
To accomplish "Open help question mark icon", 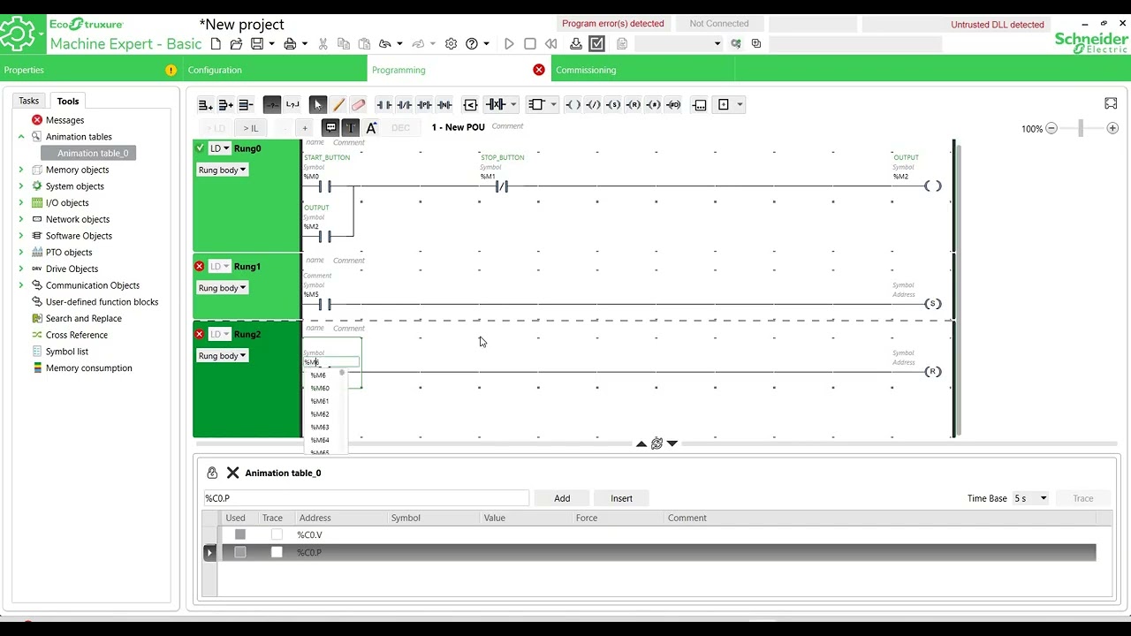I will pyautogui.click(x=472, y=43).
